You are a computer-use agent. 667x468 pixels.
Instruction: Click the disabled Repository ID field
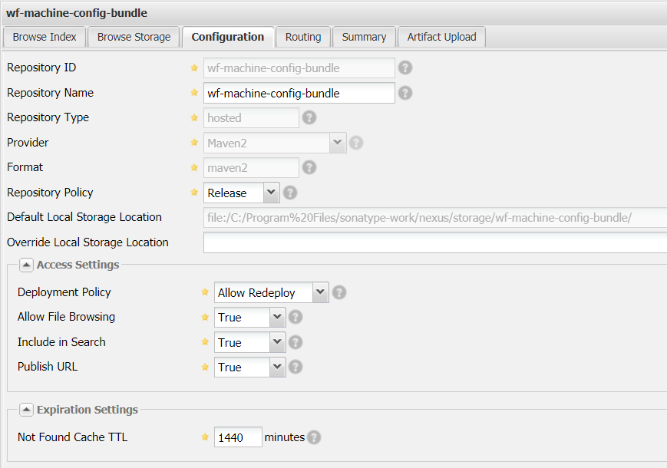click(299, 68)
